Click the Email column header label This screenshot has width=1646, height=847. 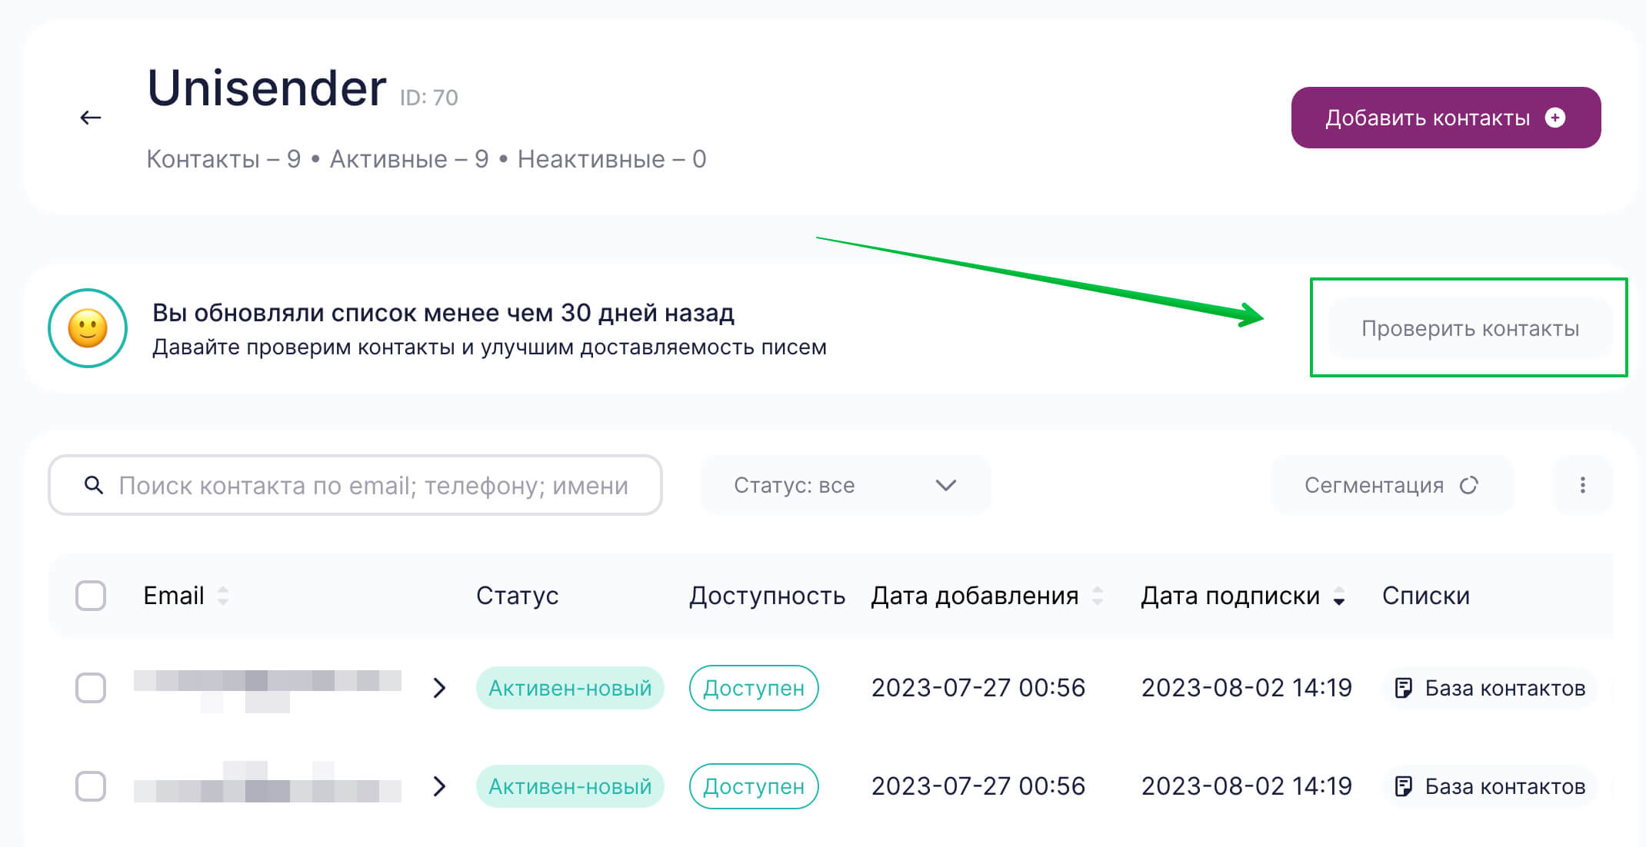point(174,596)
